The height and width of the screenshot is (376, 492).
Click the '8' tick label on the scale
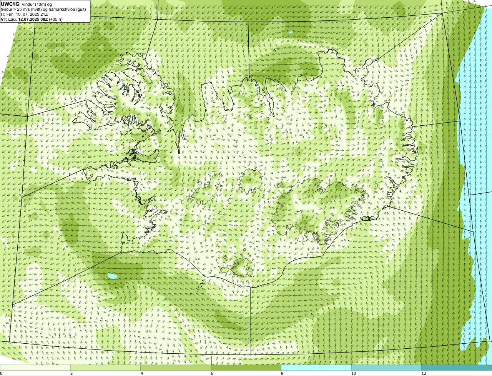point(282,373)
